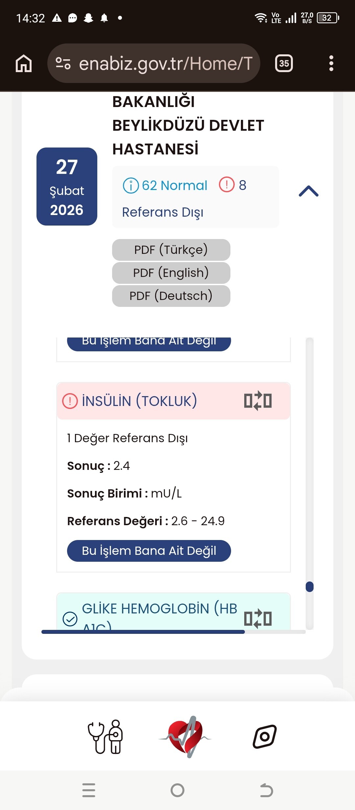Open the tab switcher showing 35 tabs
Image resolution: width=355 pixels, height=810 pixels.
(284, 63)
